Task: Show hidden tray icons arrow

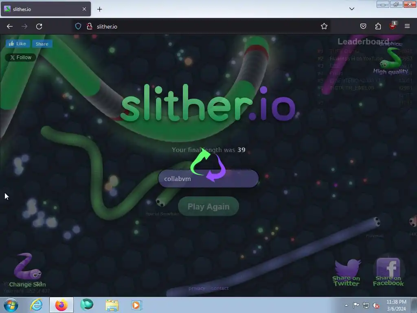Action: (346, 305)
